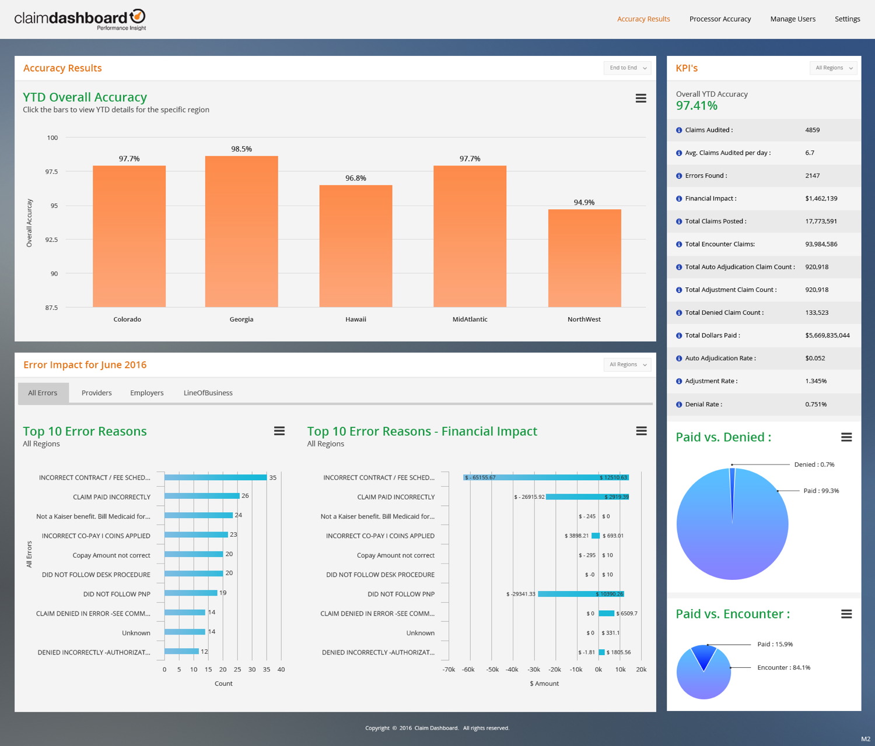Click the 4859 Claims Audited value

[812, 130]
